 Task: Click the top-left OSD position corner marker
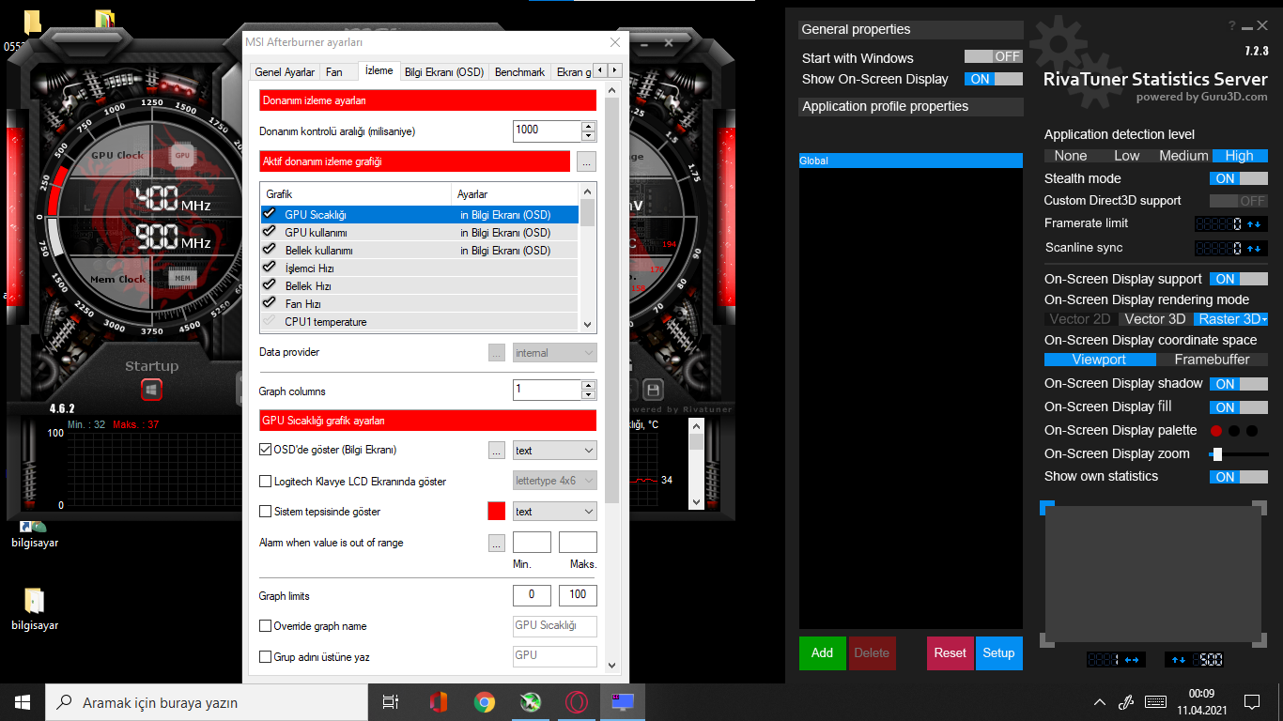(1046, 508)
